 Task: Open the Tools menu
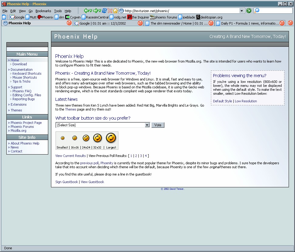[x=58, y=11]
